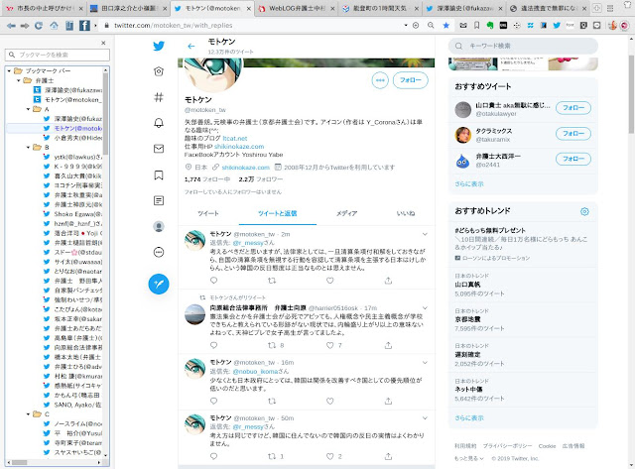
Task: Like the 2m モトケン tweet
Action: pos(330,280)
